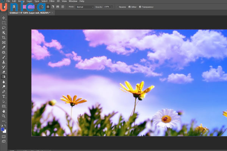The width and height of the screenshot is (227, 151).
Task: Open the blending Mode dropdown
Action: (x=84, y=7)
